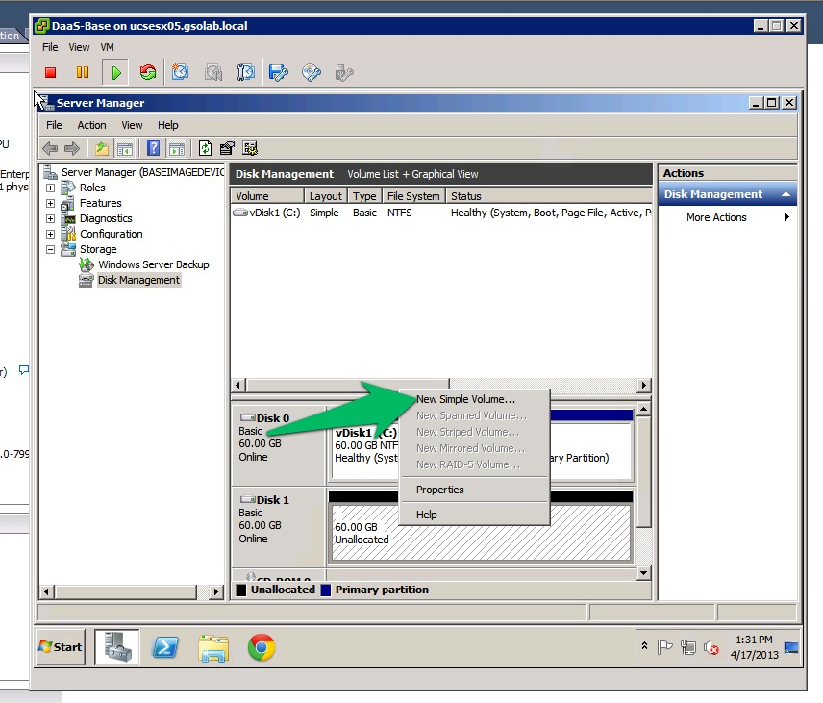Collapse the Storage tree node

tap(50, 249)
